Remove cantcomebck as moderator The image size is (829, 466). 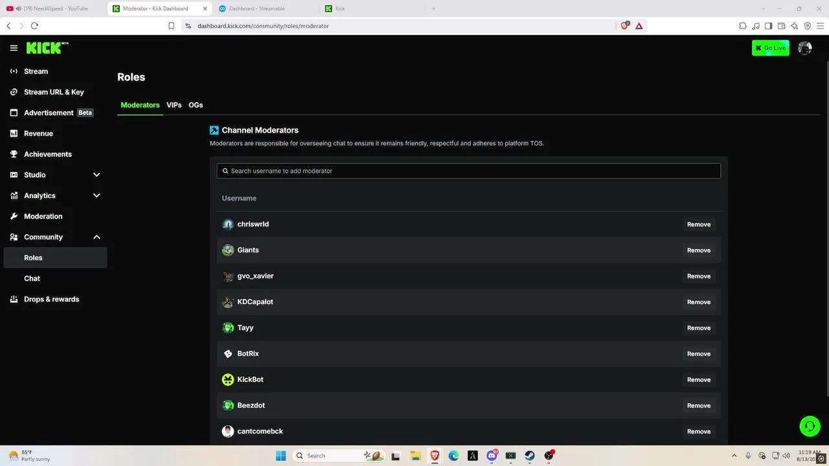pyautogui.click(x=699, y=432)
